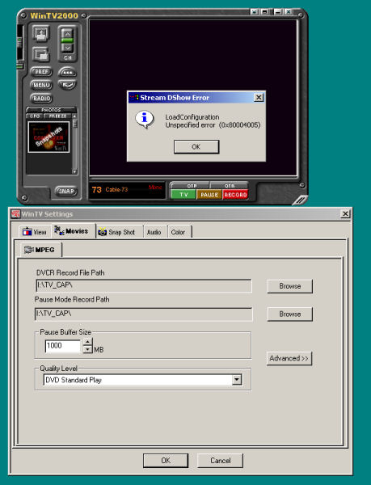Decrease Pause Buffer Size with down arrow
This screenshot has width=371, height=485.
click(x=88, y=349)
